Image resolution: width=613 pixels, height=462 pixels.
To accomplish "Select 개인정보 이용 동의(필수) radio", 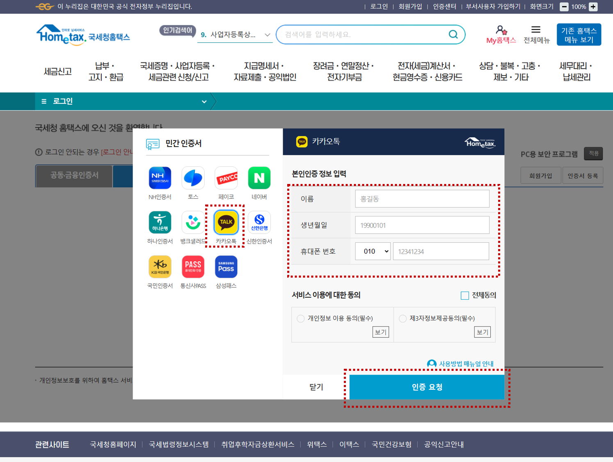I will pyautogui.click(x=301, y=318).
